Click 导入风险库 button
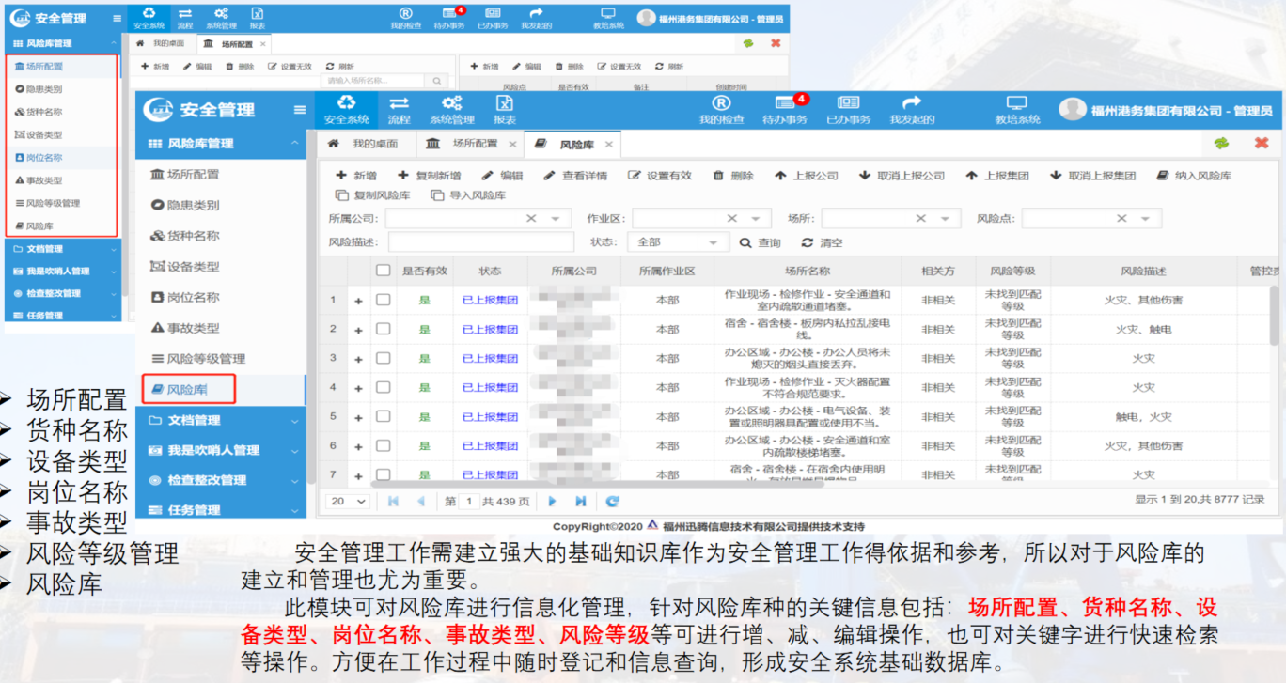Screen dimensions: 1286x683 [468, 195]
